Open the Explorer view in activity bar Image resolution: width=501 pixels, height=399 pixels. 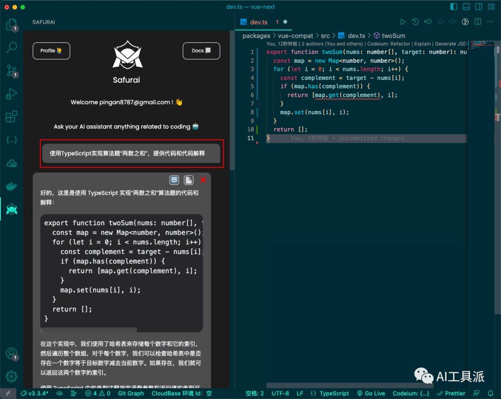click(x=12, y=25)
